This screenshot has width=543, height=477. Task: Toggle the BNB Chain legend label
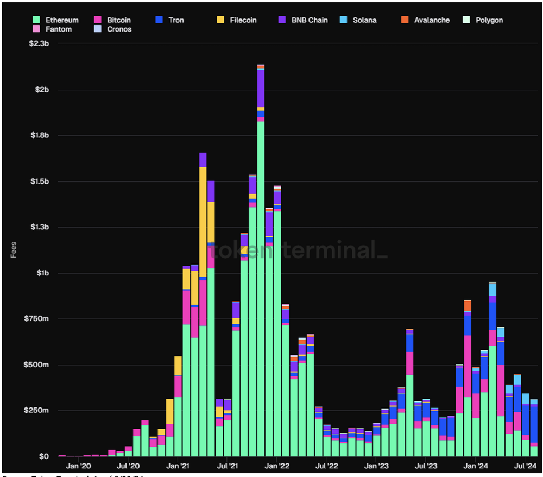click(310, 20)
